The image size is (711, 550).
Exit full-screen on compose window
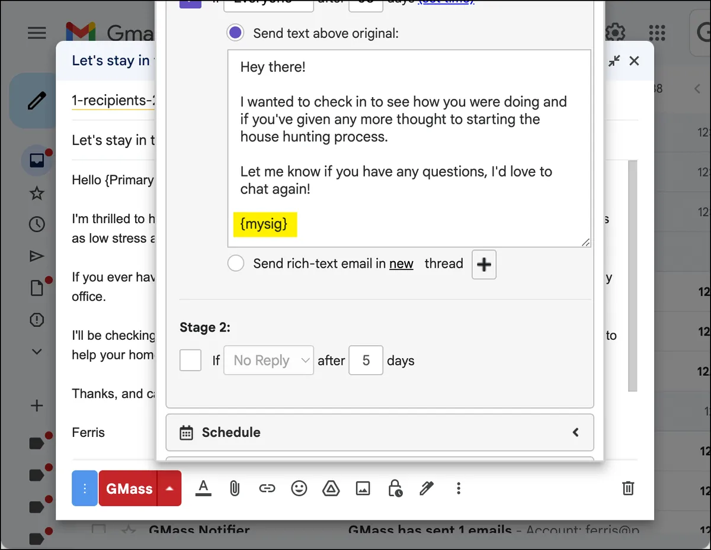point(614,61)
